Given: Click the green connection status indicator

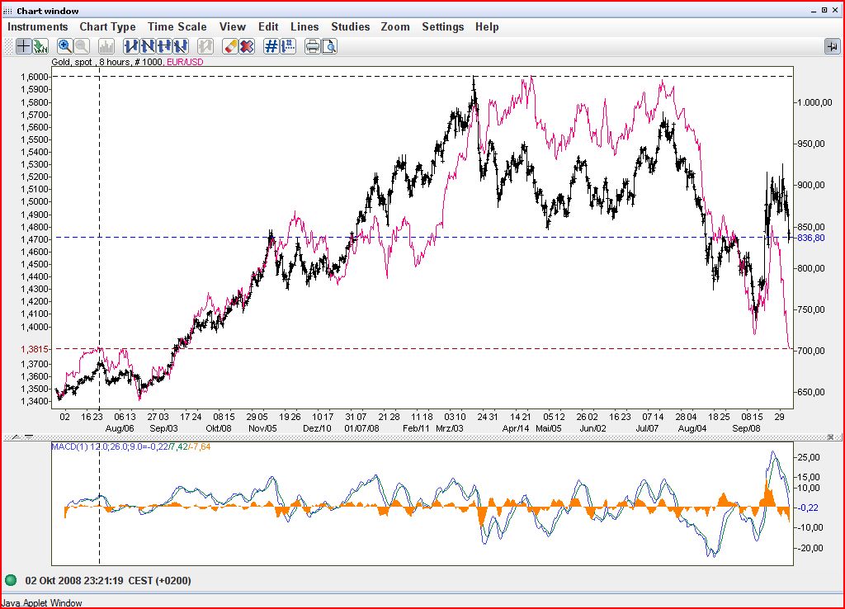Looking at the screenshot, I should (x=11, y=580).
